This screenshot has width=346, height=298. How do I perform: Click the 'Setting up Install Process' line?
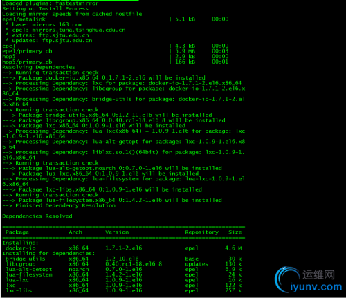click(x=45, y=9)
